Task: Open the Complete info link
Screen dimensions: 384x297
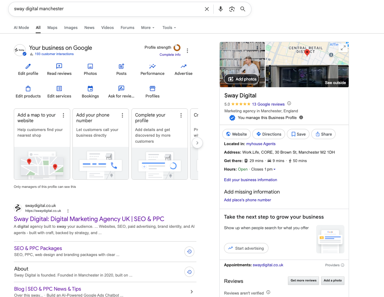Action: click(170, 55)
